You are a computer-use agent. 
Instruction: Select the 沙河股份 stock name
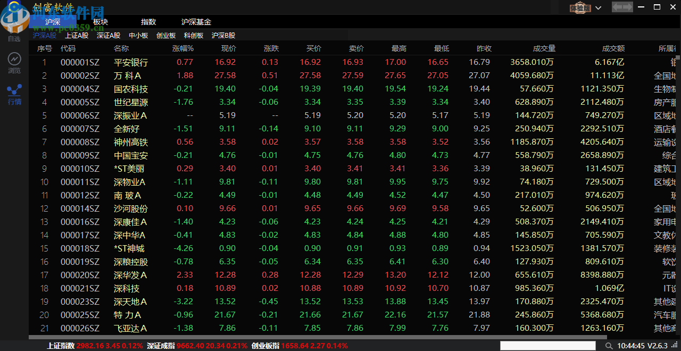[x=131, y=208]
